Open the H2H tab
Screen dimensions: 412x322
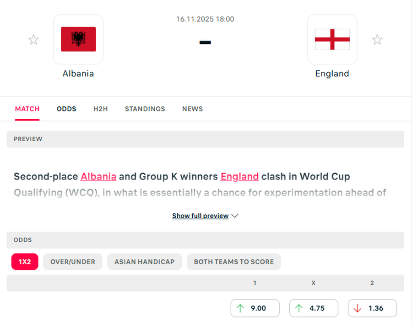[100, 109]
